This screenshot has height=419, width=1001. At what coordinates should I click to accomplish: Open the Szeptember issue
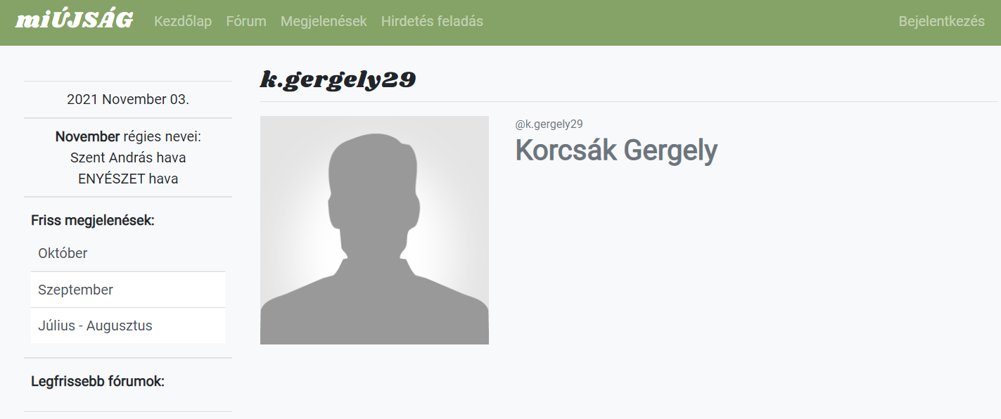[128, 290]
